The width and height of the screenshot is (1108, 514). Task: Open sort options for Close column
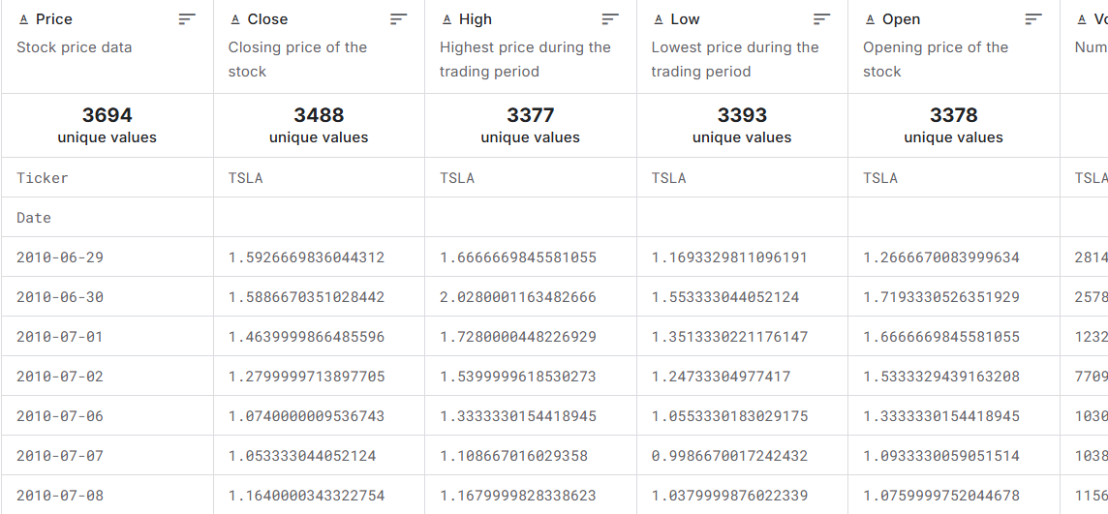coord(398,19)
